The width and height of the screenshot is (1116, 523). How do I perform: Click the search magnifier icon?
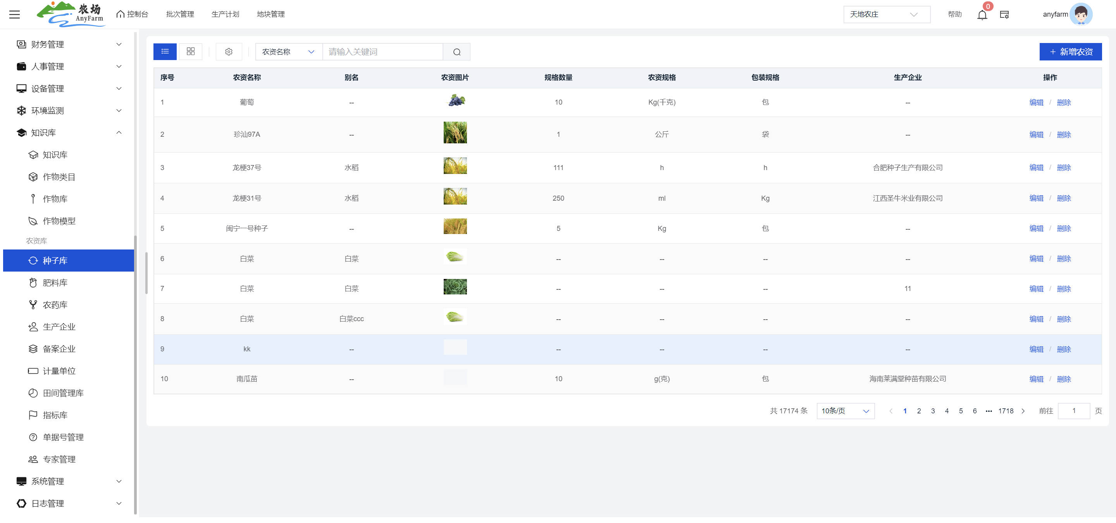point(456,52)
